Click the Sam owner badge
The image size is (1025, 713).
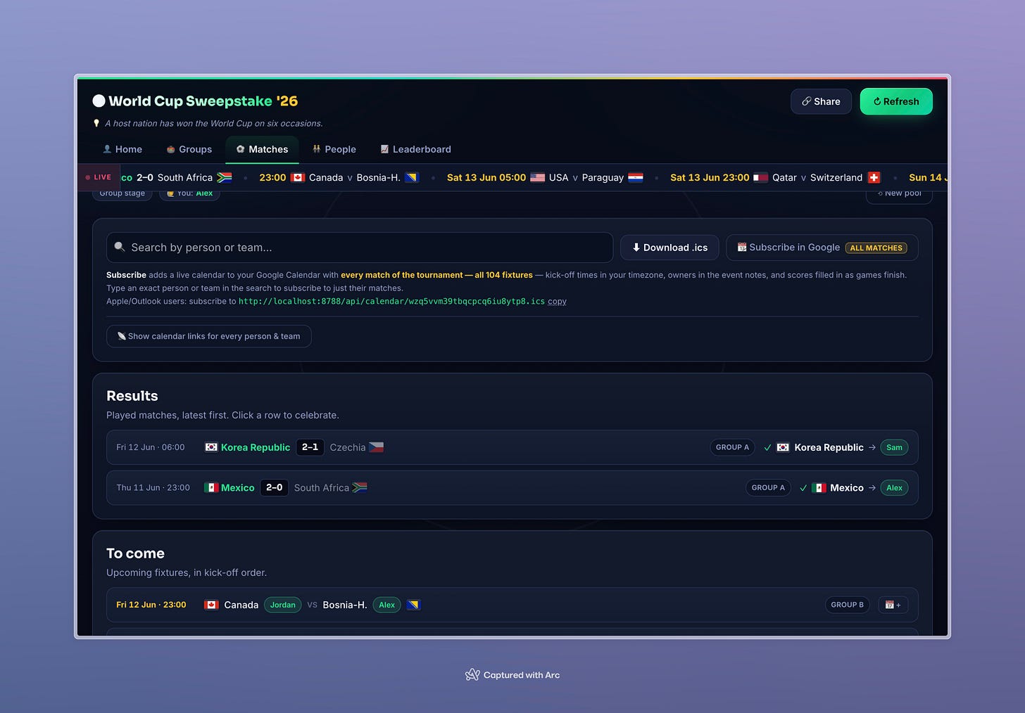[x=894, y=447]
